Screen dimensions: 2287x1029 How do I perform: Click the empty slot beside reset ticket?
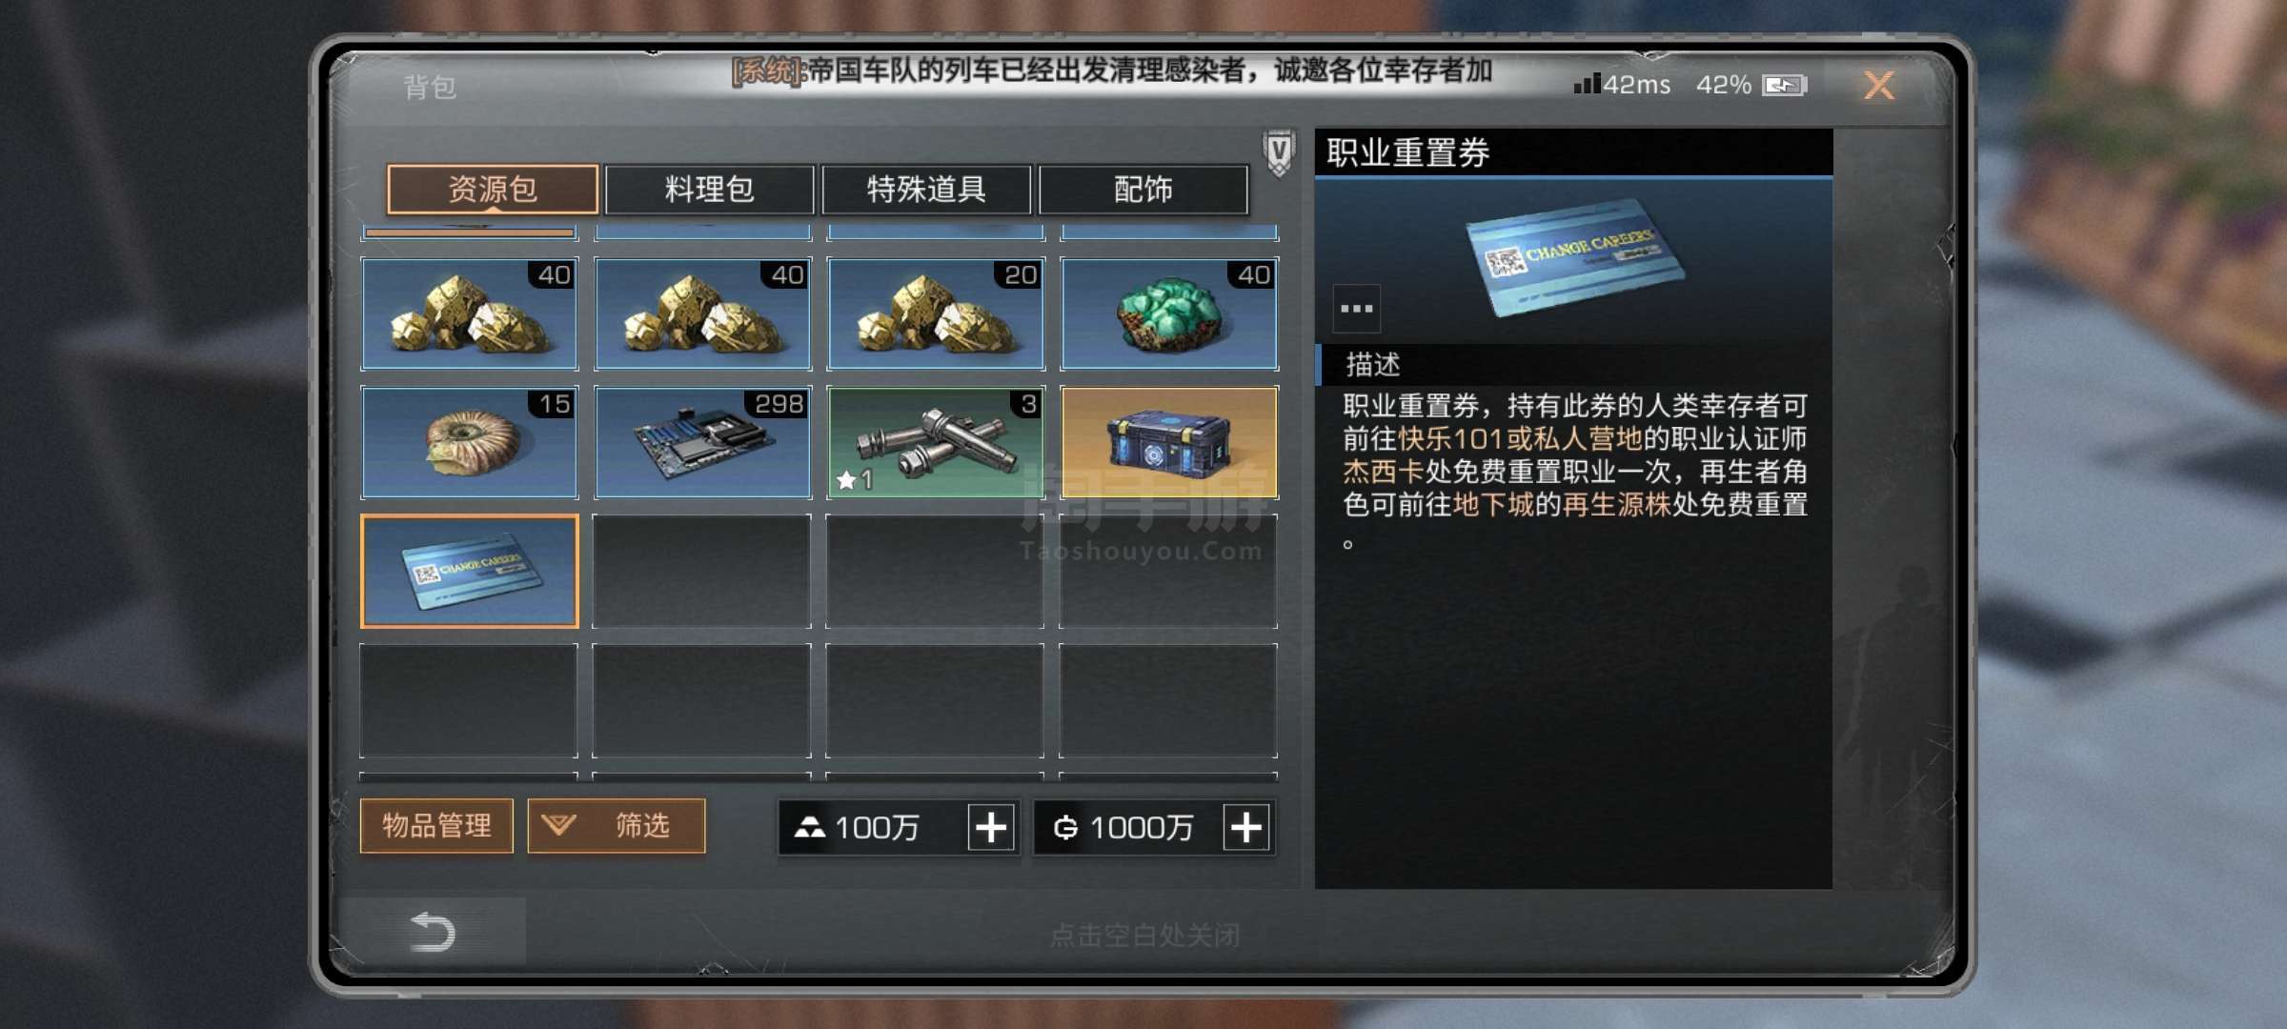click(702, 571)
